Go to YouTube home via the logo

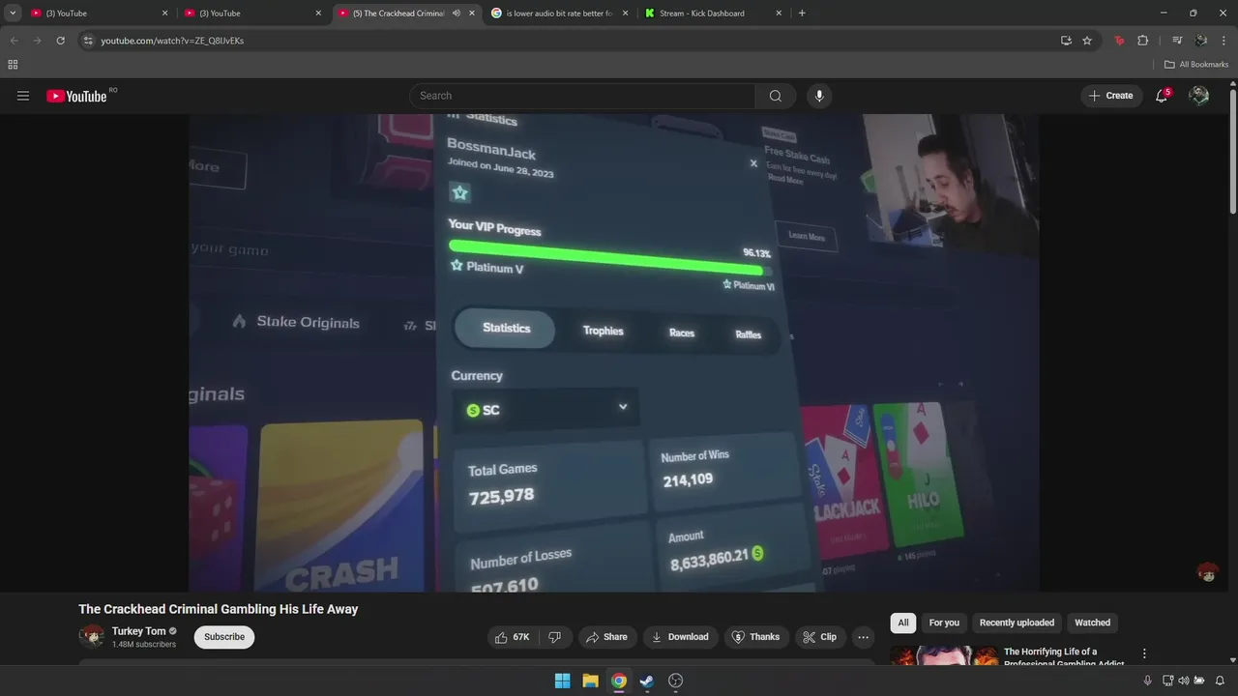(x=76, y=96)
